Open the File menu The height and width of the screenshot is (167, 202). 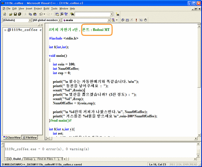pos(8,9)
